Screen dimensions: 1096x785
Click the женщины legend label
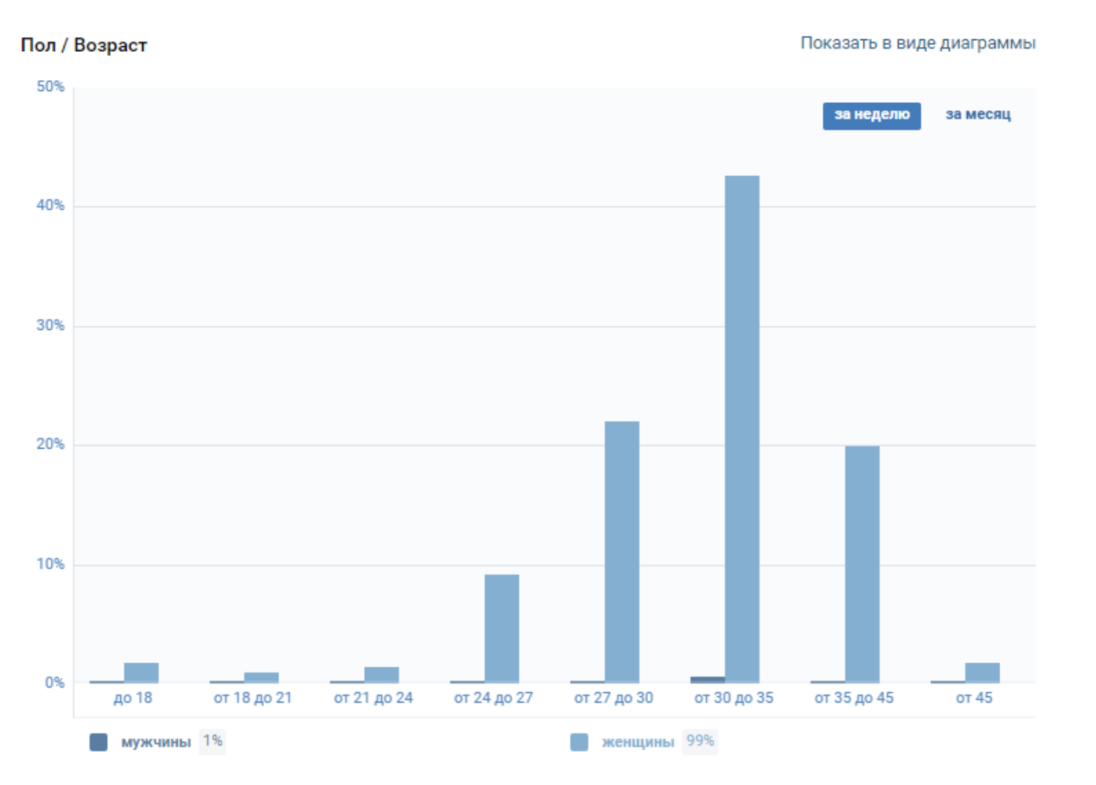pyautogui.click(x=638, y=742)
